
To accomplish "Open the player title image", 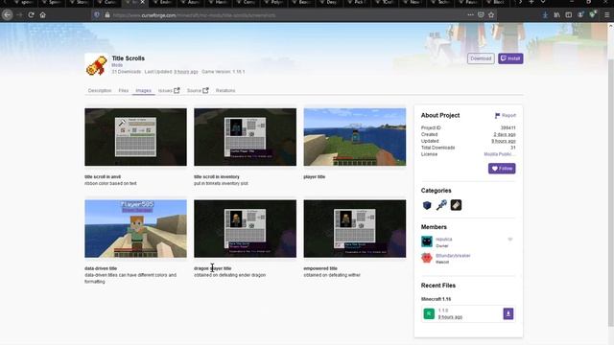I will [x=355, y=137].
